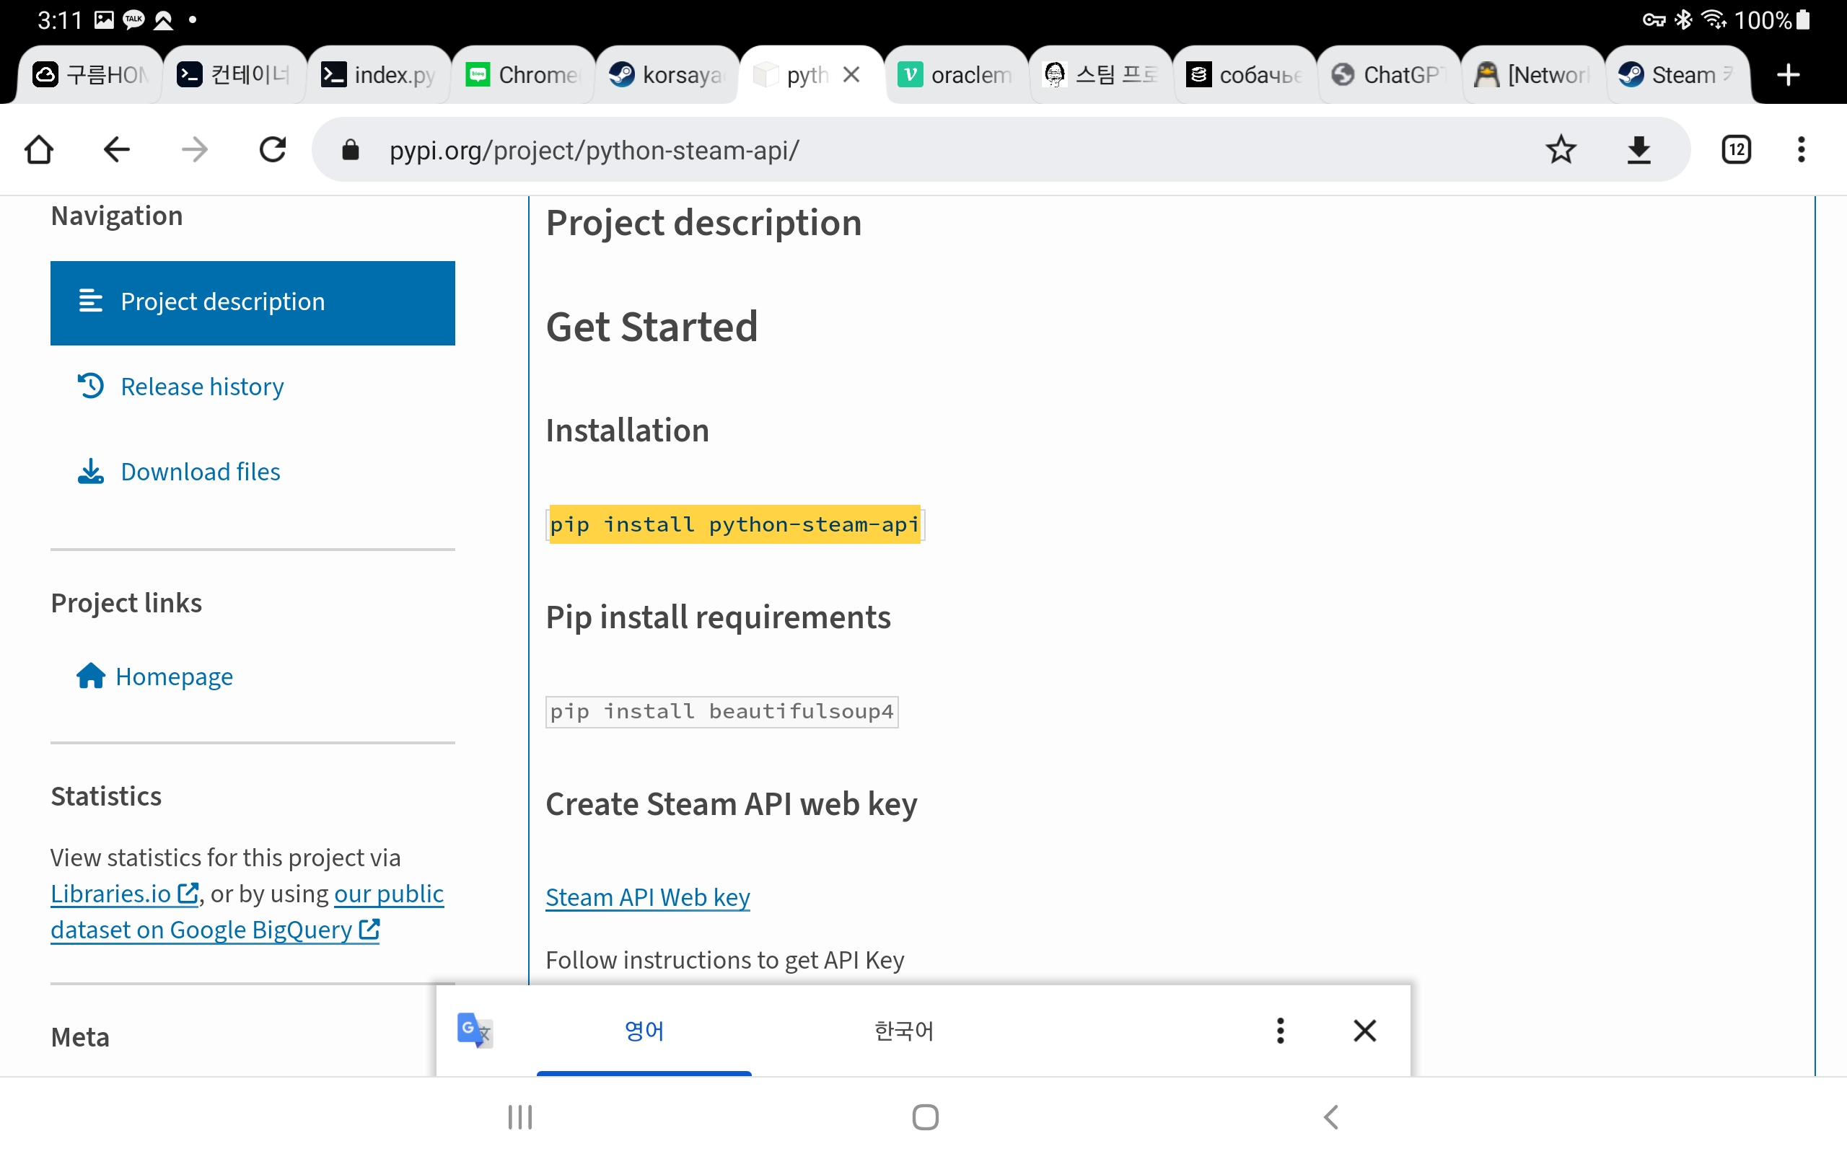Click the Project links heading
Screen dimensions: 1847x1154
pos(126,603)
